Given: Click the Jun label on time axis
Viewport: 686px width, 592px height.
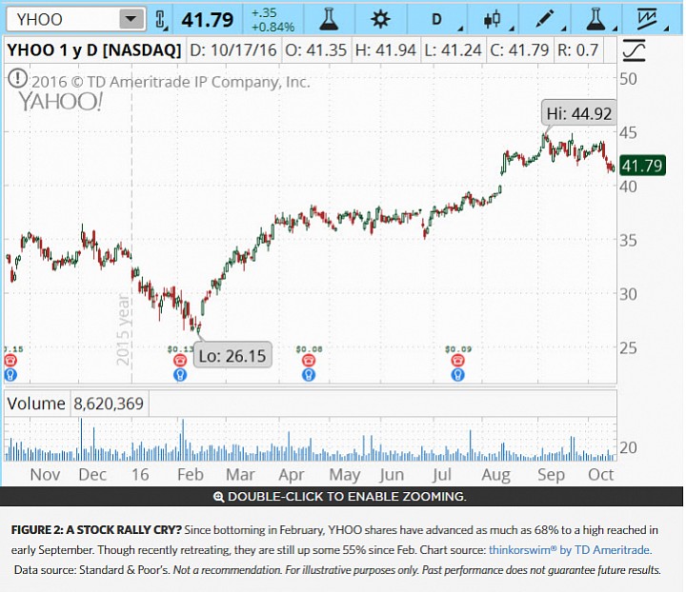Looking at the screenshot, I should (x=392, y=475).
